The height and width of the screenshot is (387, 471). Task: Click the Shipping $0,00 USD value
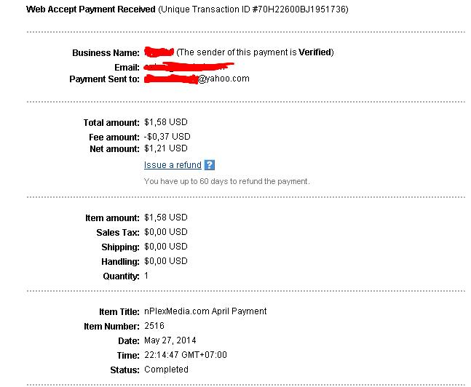click(166, 247)
